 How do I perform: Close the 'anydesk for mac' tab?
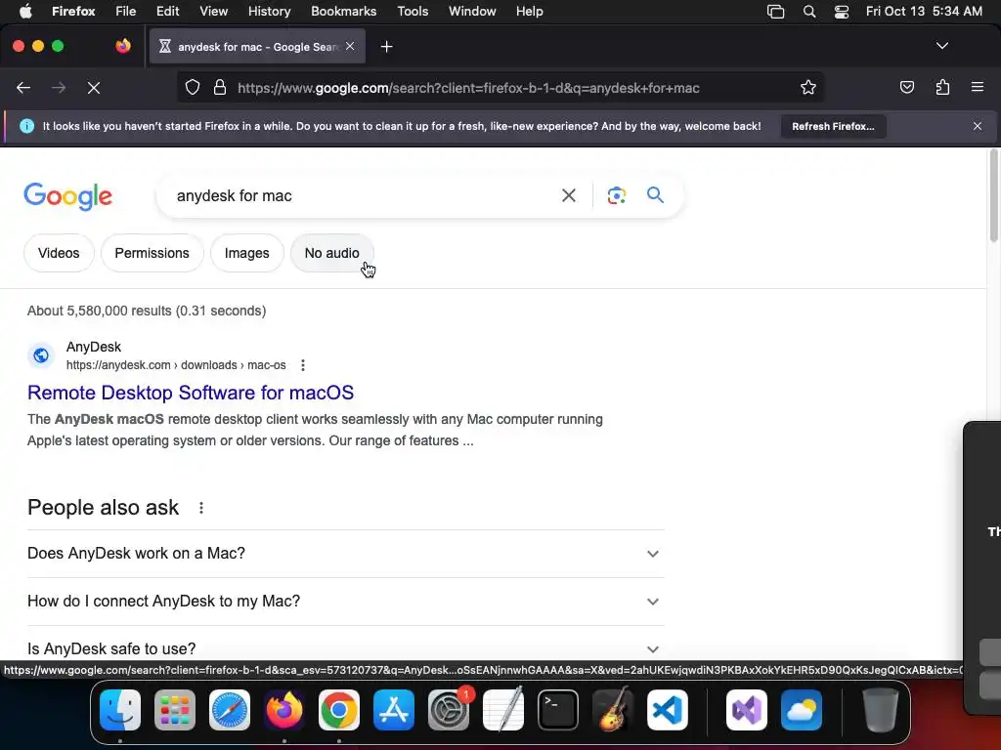(x=350, y=46)
